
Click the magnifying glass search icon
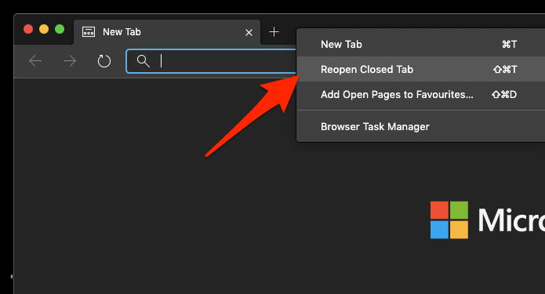pos(143,61)
